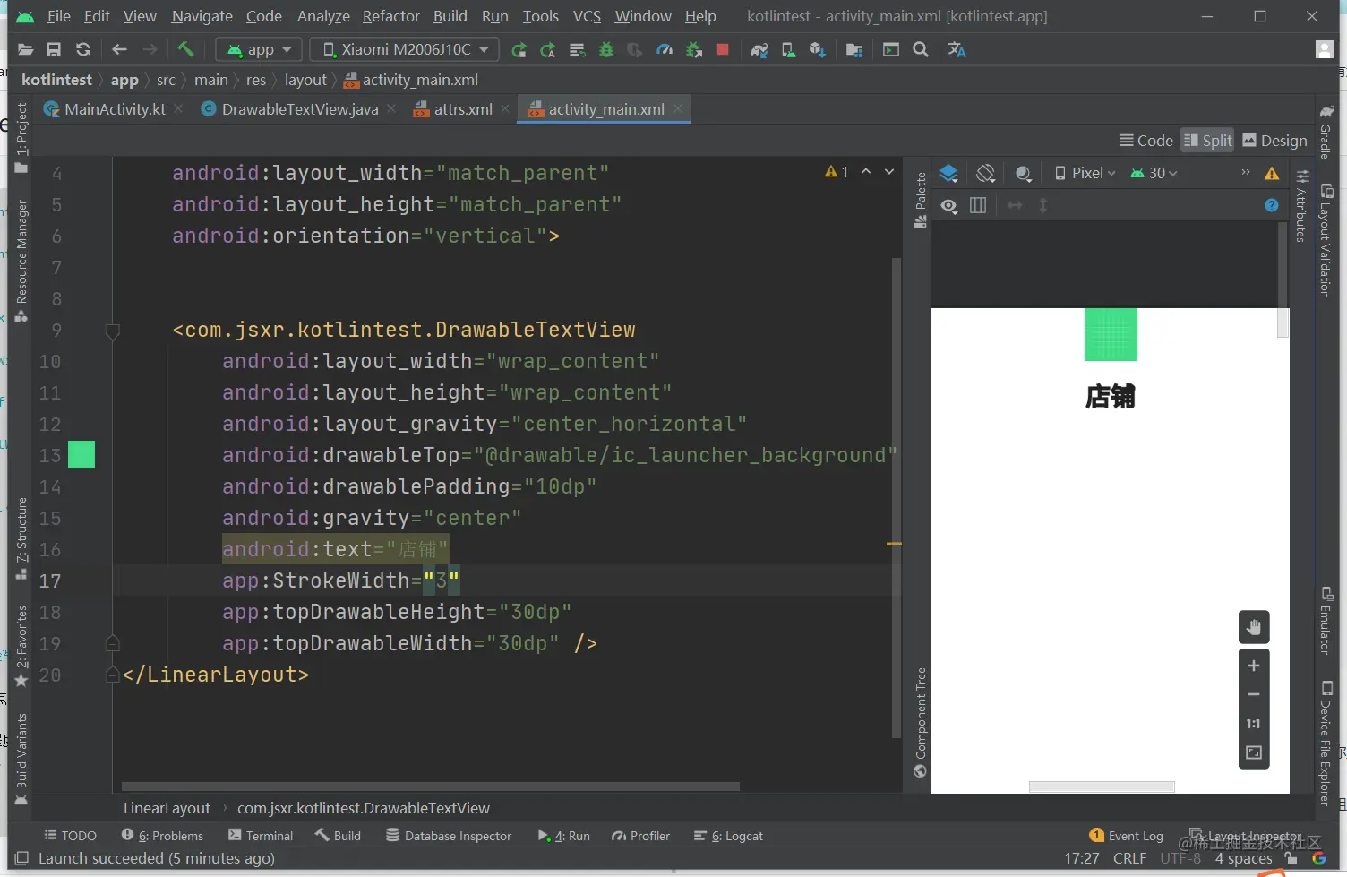Image resolution: width=1347 pixels, height=877 pixels.
Task: Switch editor to Code view mode
Action: (x=1145, y=141)
